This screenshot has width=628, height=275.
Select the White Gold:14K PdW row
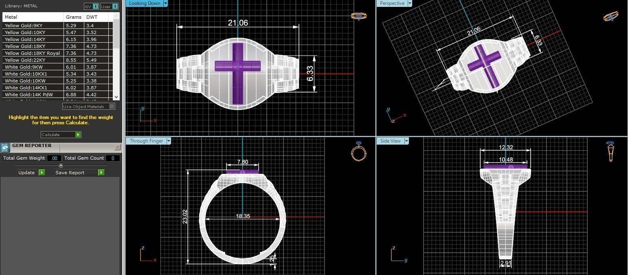click(x=58, y=94)
